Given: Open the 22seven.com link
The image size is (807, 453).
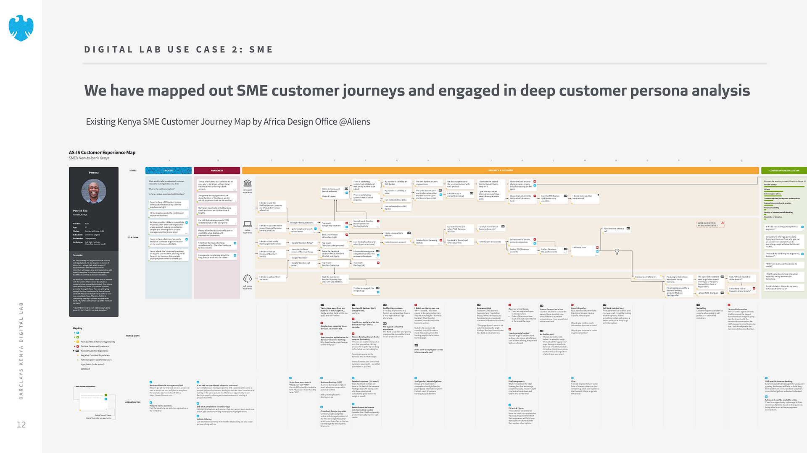Looking at the screenshot, I should pos(161,395).
